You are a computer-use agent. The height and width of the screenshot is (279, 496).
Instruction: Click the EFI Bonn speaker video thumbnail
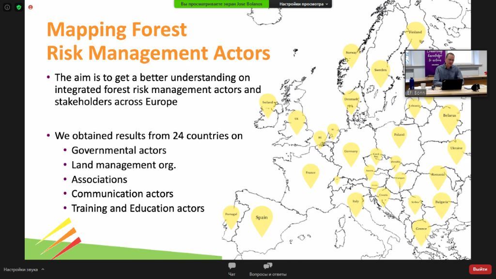(x=446, y=73)
